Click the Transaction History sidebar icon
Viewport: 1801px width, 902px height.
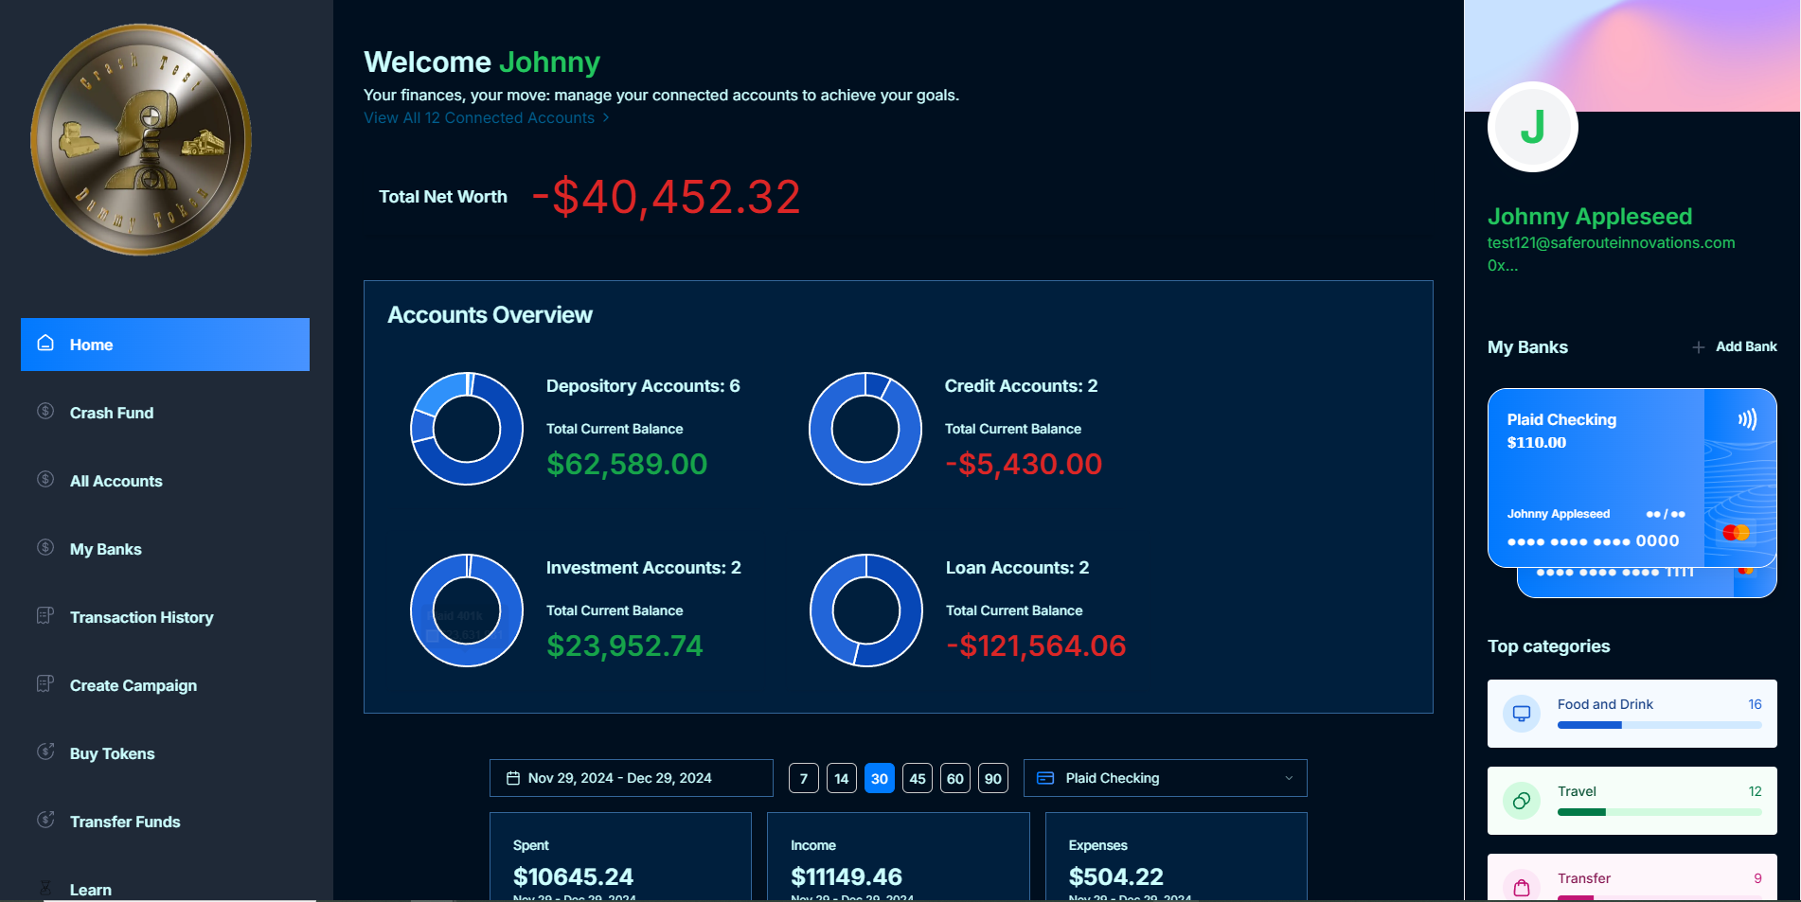click(45, 616)
